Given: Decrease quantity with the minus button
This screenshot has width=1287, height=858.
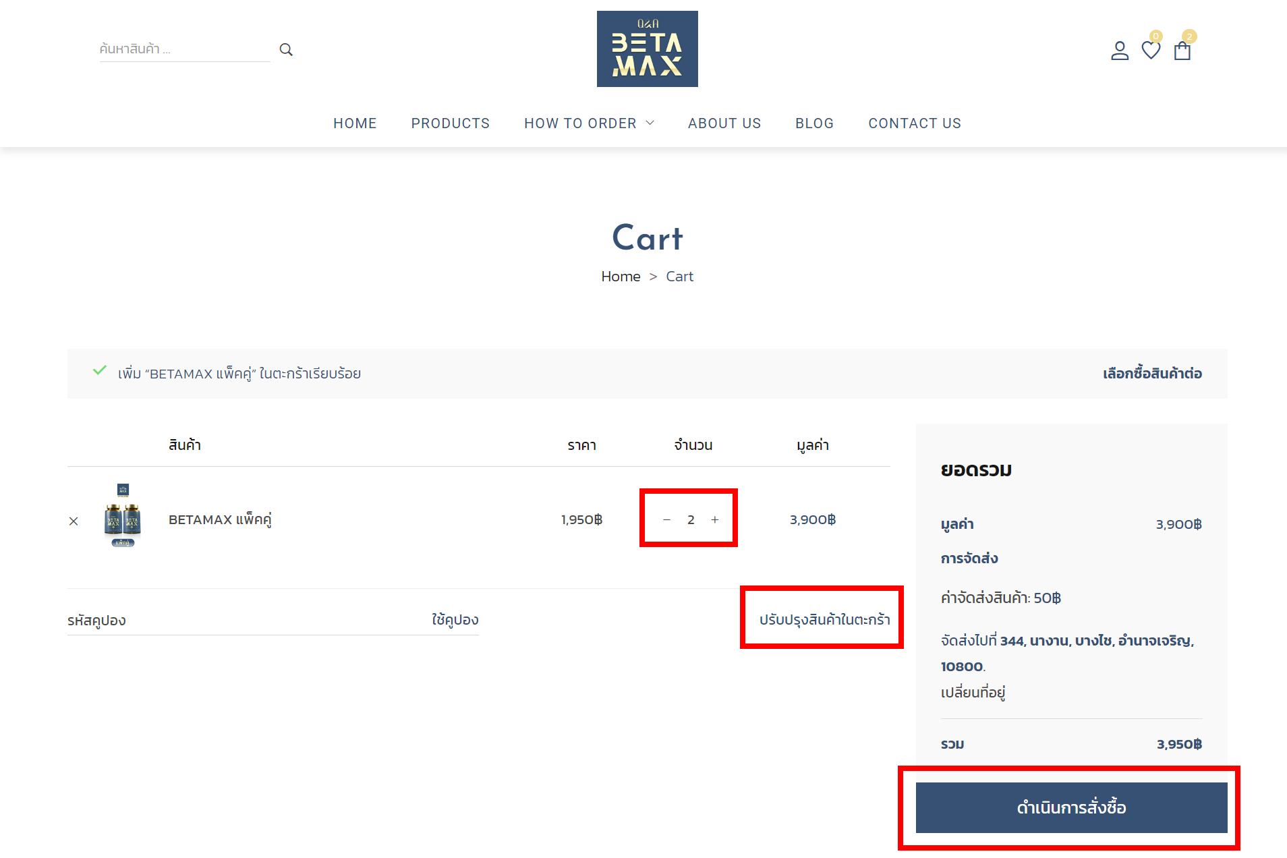Looking at the screenshot, I should tap(666, 519).
